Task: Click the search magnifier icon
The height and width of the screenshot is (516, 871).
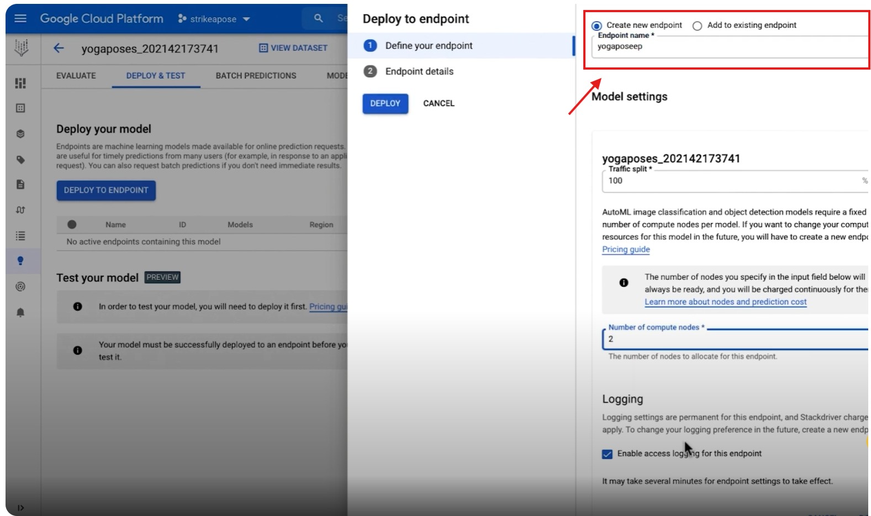Action: [318, 18]
